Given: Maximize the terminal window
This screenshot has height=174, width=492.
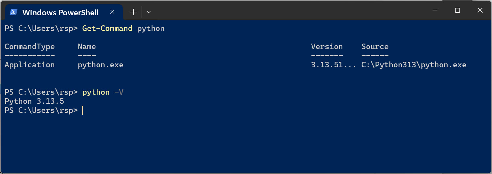Looking at the screenshot, I should point(457,10).
